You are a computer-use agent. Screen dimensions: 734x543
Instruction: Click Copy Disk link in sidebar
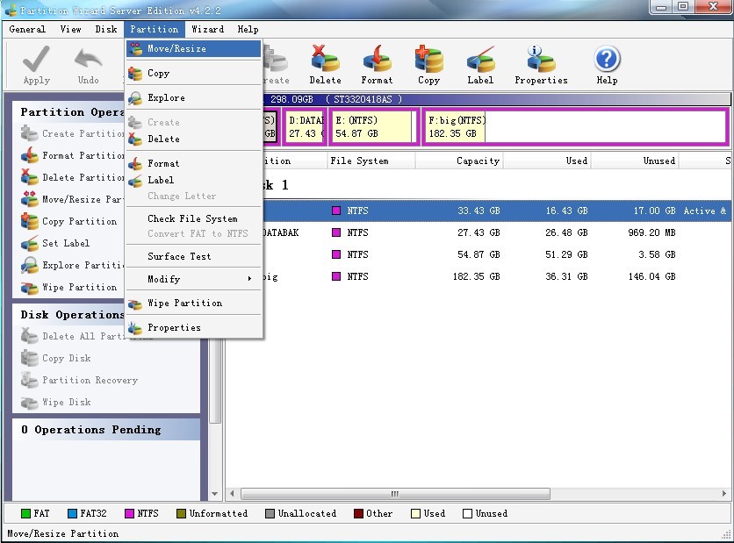(67, 358)
